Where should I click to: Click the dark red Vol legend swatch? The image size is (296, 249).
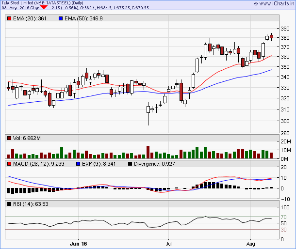[9, 138]
